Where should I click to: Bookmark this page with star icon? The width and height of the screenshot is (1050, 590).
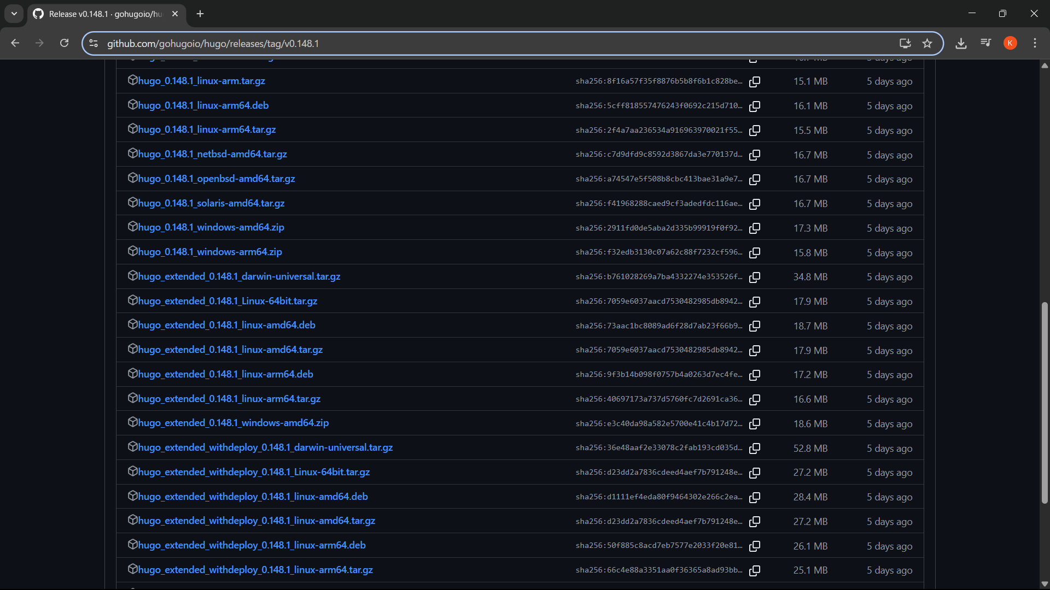click(x=927, y=44)
